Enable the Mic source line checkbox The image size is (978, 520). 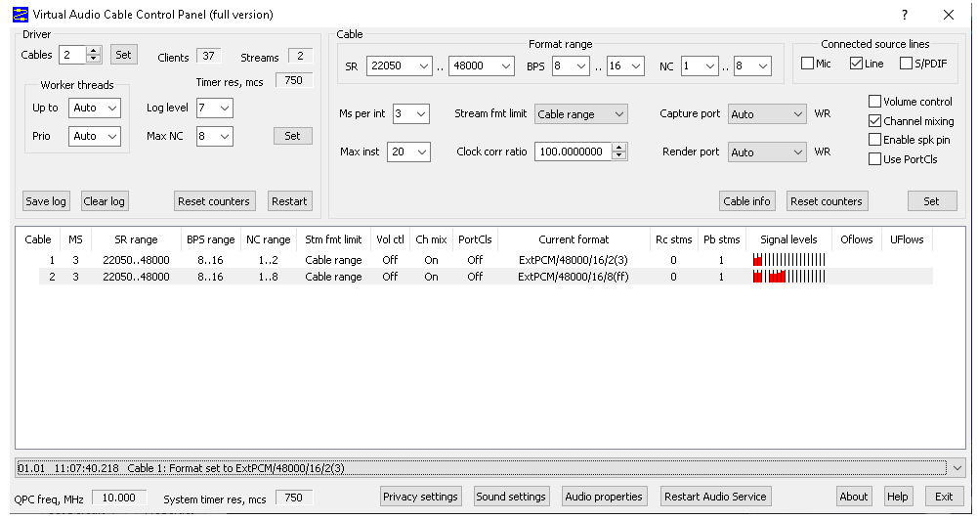pos(807,64)
